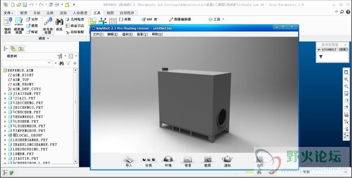Expand the HUANREQI.PRT tree node
This screenshot has height=178, width=352.
[5, 117]
